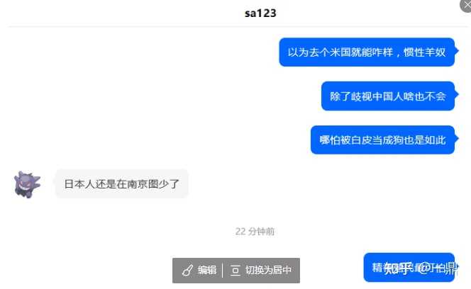Click the @ username in the watermark
Screen dimensions: 471x289
pyautogui.click(x=438, y=268)
